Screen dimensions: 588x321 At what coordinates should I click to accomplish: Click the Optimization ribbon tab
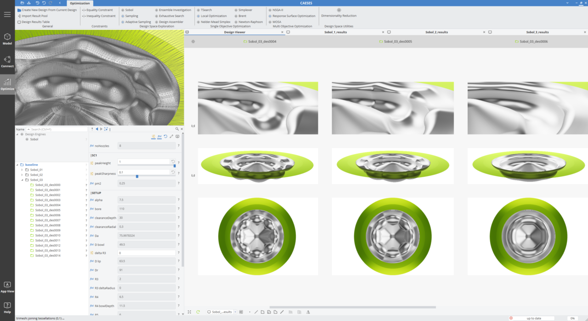[x=79, y=3]
